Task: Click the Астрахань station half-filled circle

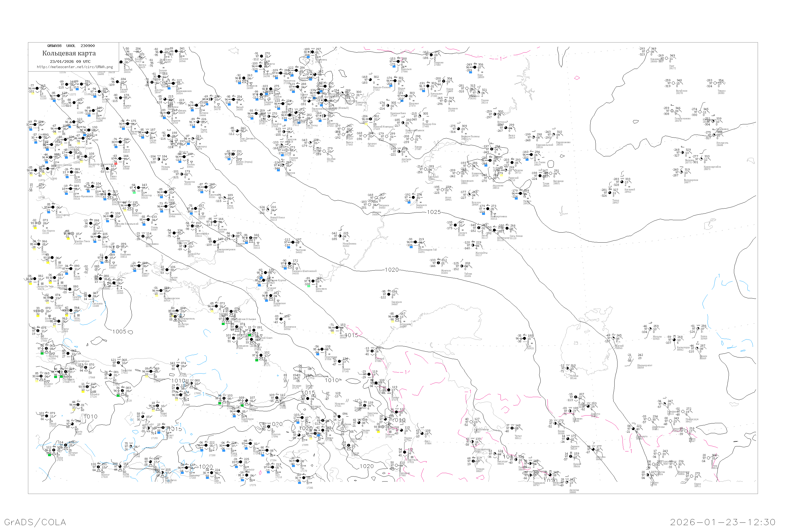Action: click(397, 317)
